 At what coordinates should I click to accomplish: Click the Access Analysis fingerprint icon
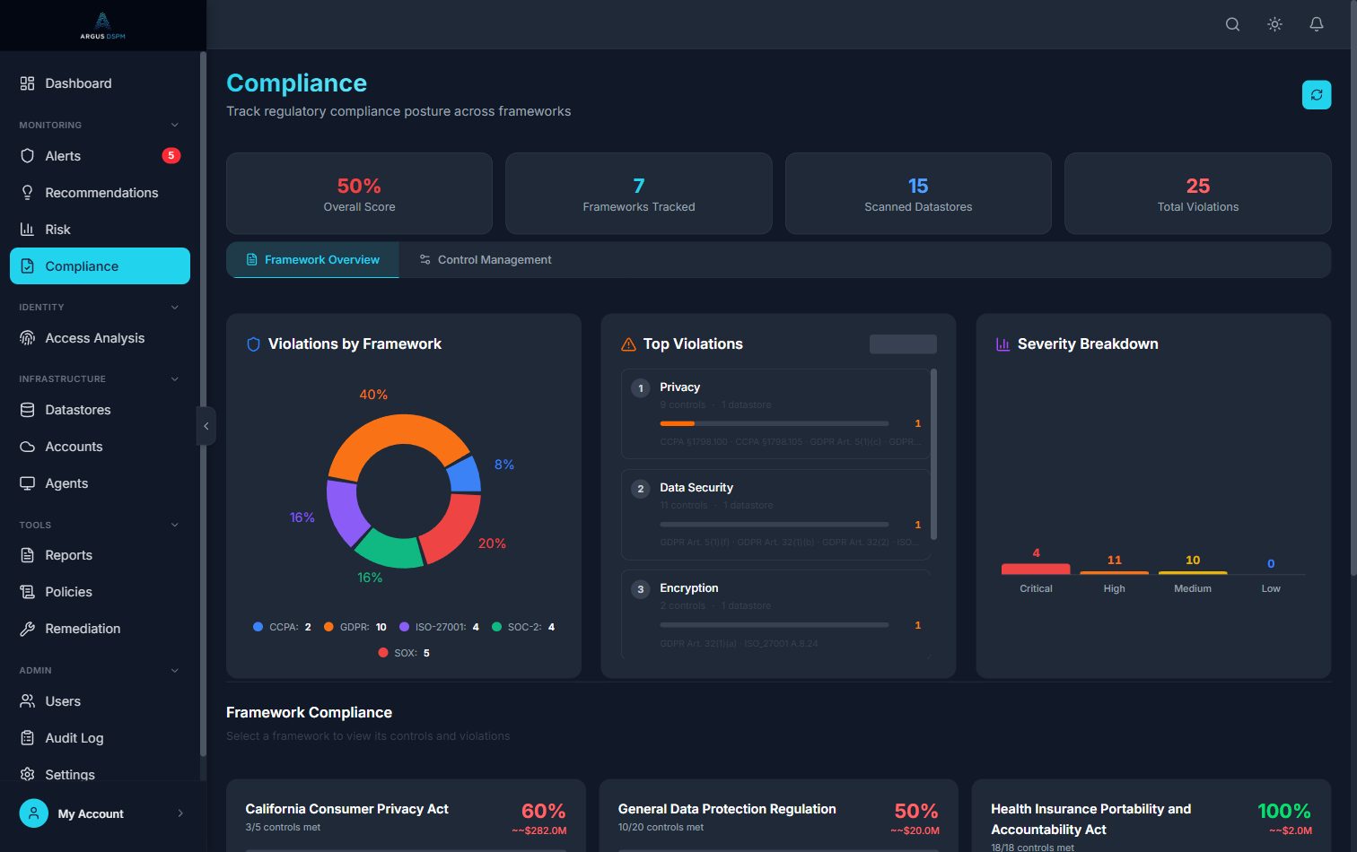click(27, 338)
